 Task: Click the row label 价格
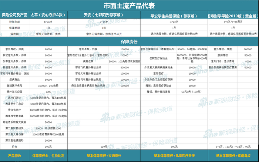coord(14,146)
